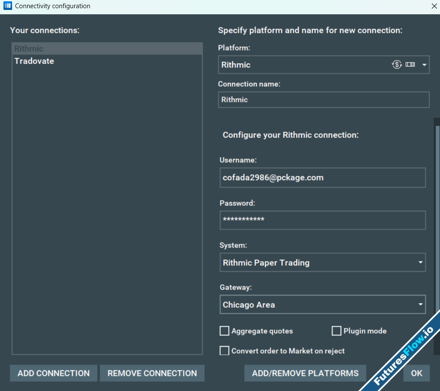
Task: Click the dollar trading icon in Platform field
Action: [x=396, y=65]
